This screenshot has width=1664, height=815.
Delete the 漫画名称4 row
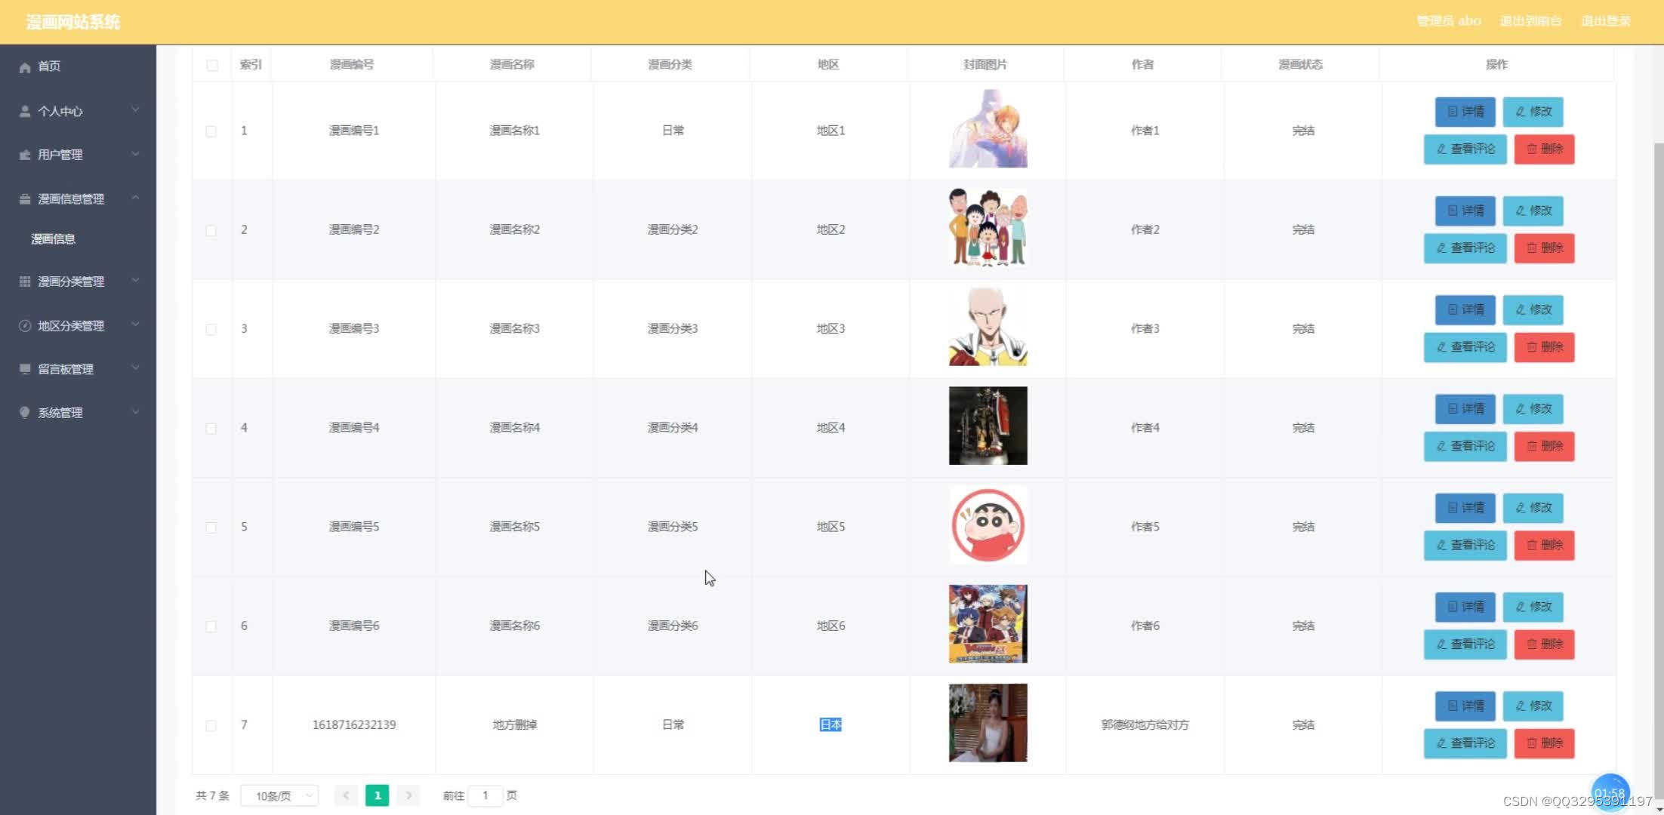pyautogui.click(x=1544, y=446)
